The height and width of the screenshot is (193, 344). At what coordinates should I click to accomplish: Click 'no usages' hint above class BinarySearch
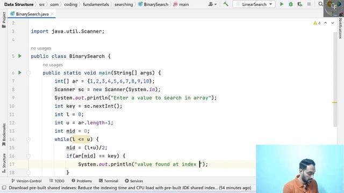click(x=41, y=48)
